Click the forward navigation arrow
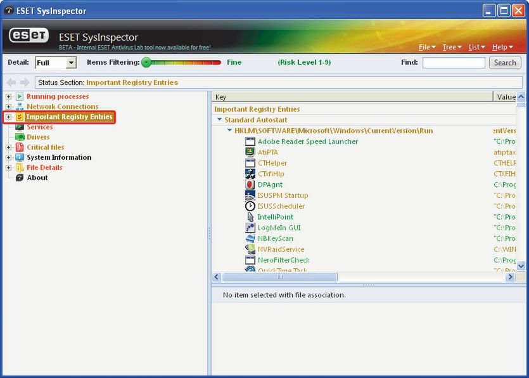The height and width of the screenshot is (378, 529). coord(25,82)
